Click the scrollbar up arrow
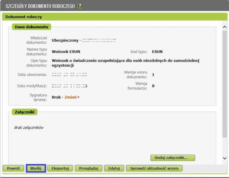Viewport: 229px width, 178px height. pos(224,27)
